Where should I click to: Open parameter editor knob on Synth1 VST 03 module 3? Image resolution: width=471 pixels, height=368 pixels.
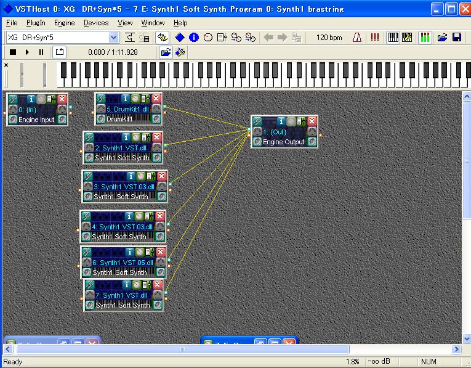pyautogui.click(x=140, y=176)
